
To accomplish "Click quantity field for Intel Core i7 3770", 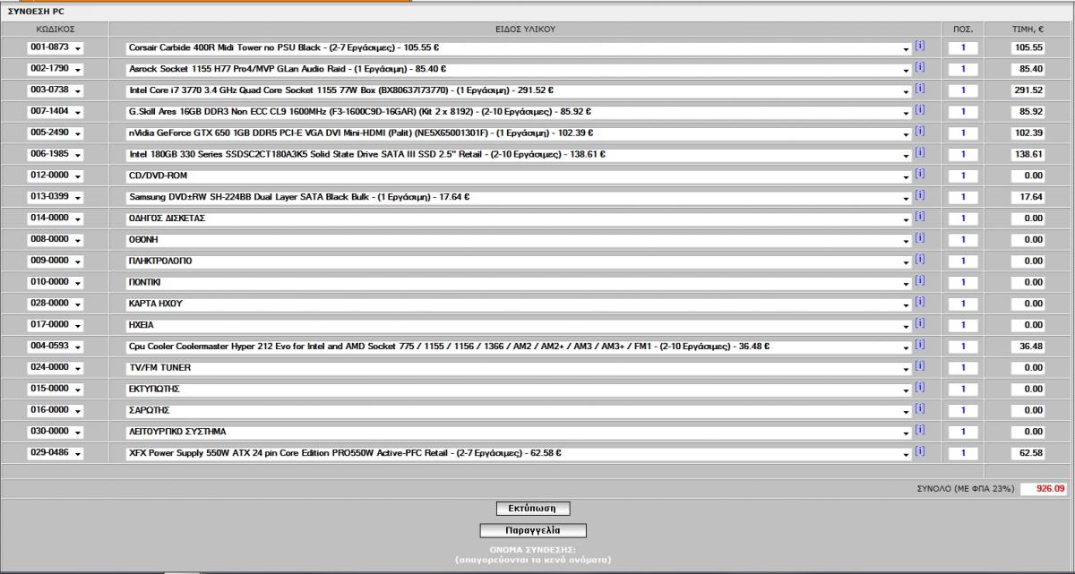I will coord(963,90).
